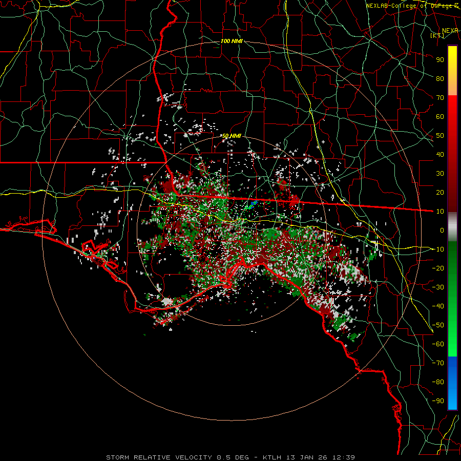Screen dimensions: 461x461
Task: Click the 90 value on the velocity scale
Action: click(440, 60)
